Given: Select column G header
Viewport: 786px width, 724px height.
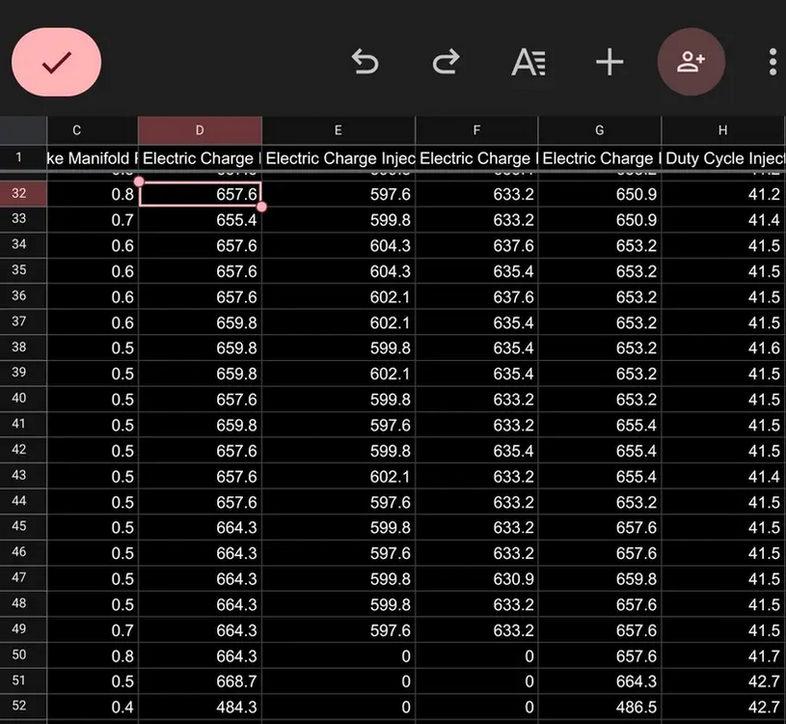Looking at the screenshot, I should coord(599,130).
